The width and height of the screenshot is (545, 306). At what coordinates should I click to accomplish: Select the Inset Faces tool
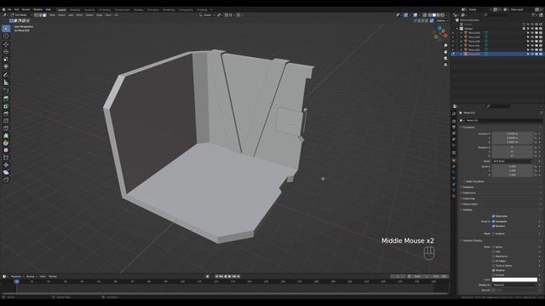click(6, 106)
